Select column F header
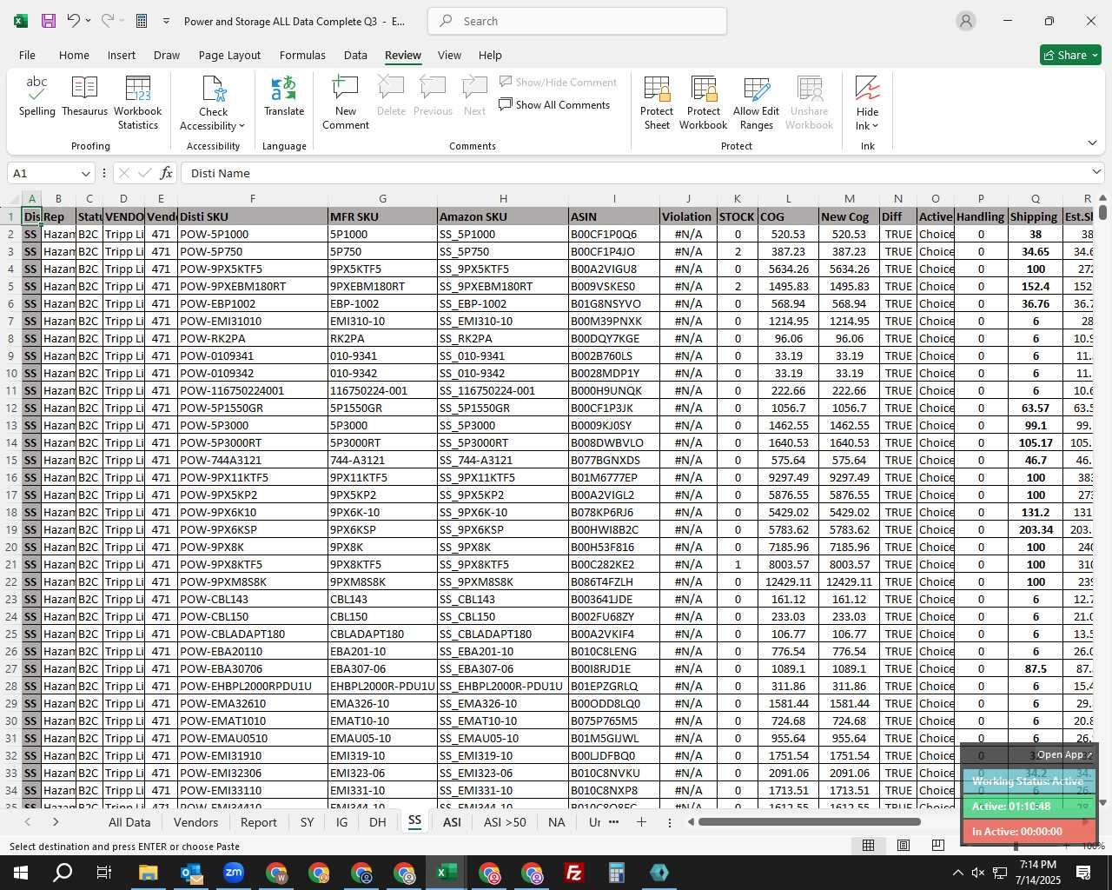The height and width of the screenshot is (890, 1112). (x=252, y=199)
